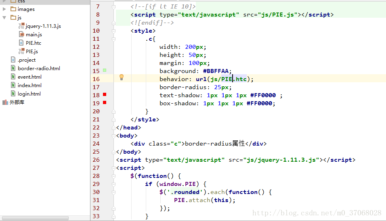This screenshot has height=221, width=386.
Task: Select the 外部库 external libraries node
Action: [x=17, y=102]
